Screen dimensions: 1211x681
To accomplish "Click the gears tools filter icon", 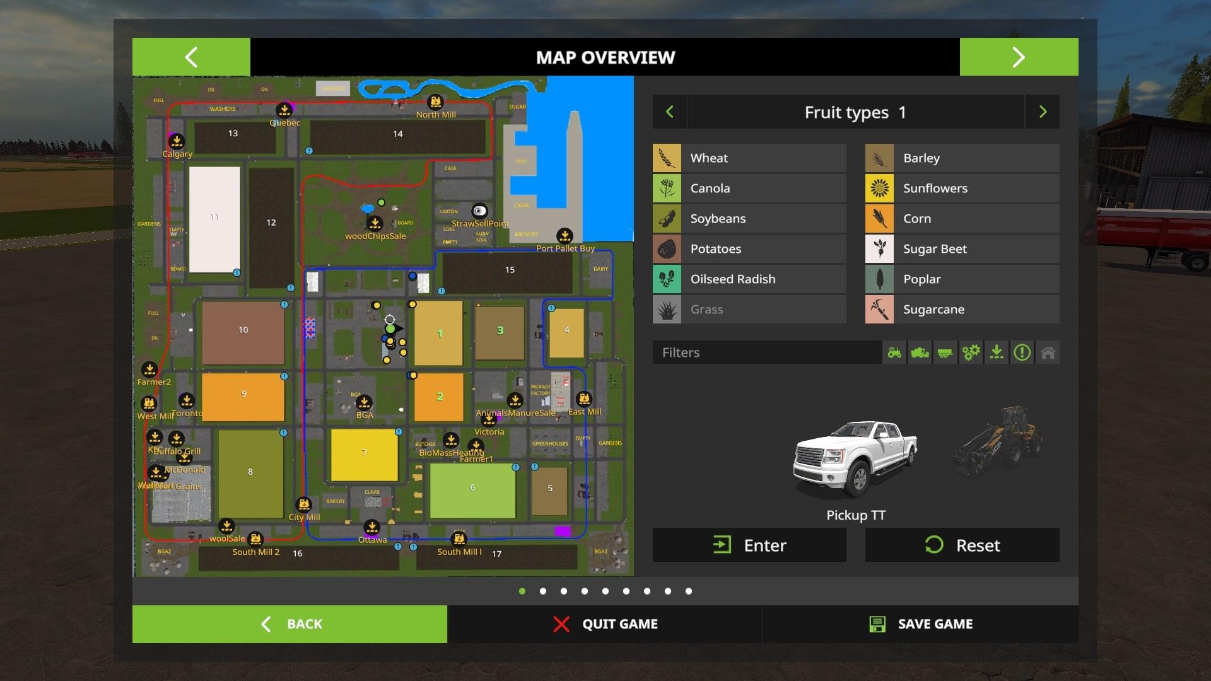I will point(971,352).
